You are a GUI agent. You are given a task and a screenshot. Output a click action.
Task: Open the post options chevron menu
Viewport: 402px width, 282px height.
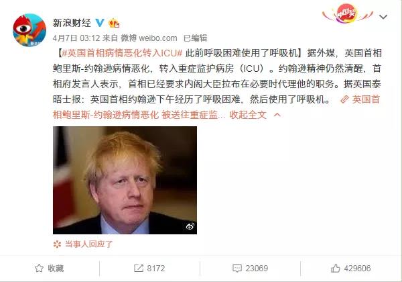[x=383, y=17]
